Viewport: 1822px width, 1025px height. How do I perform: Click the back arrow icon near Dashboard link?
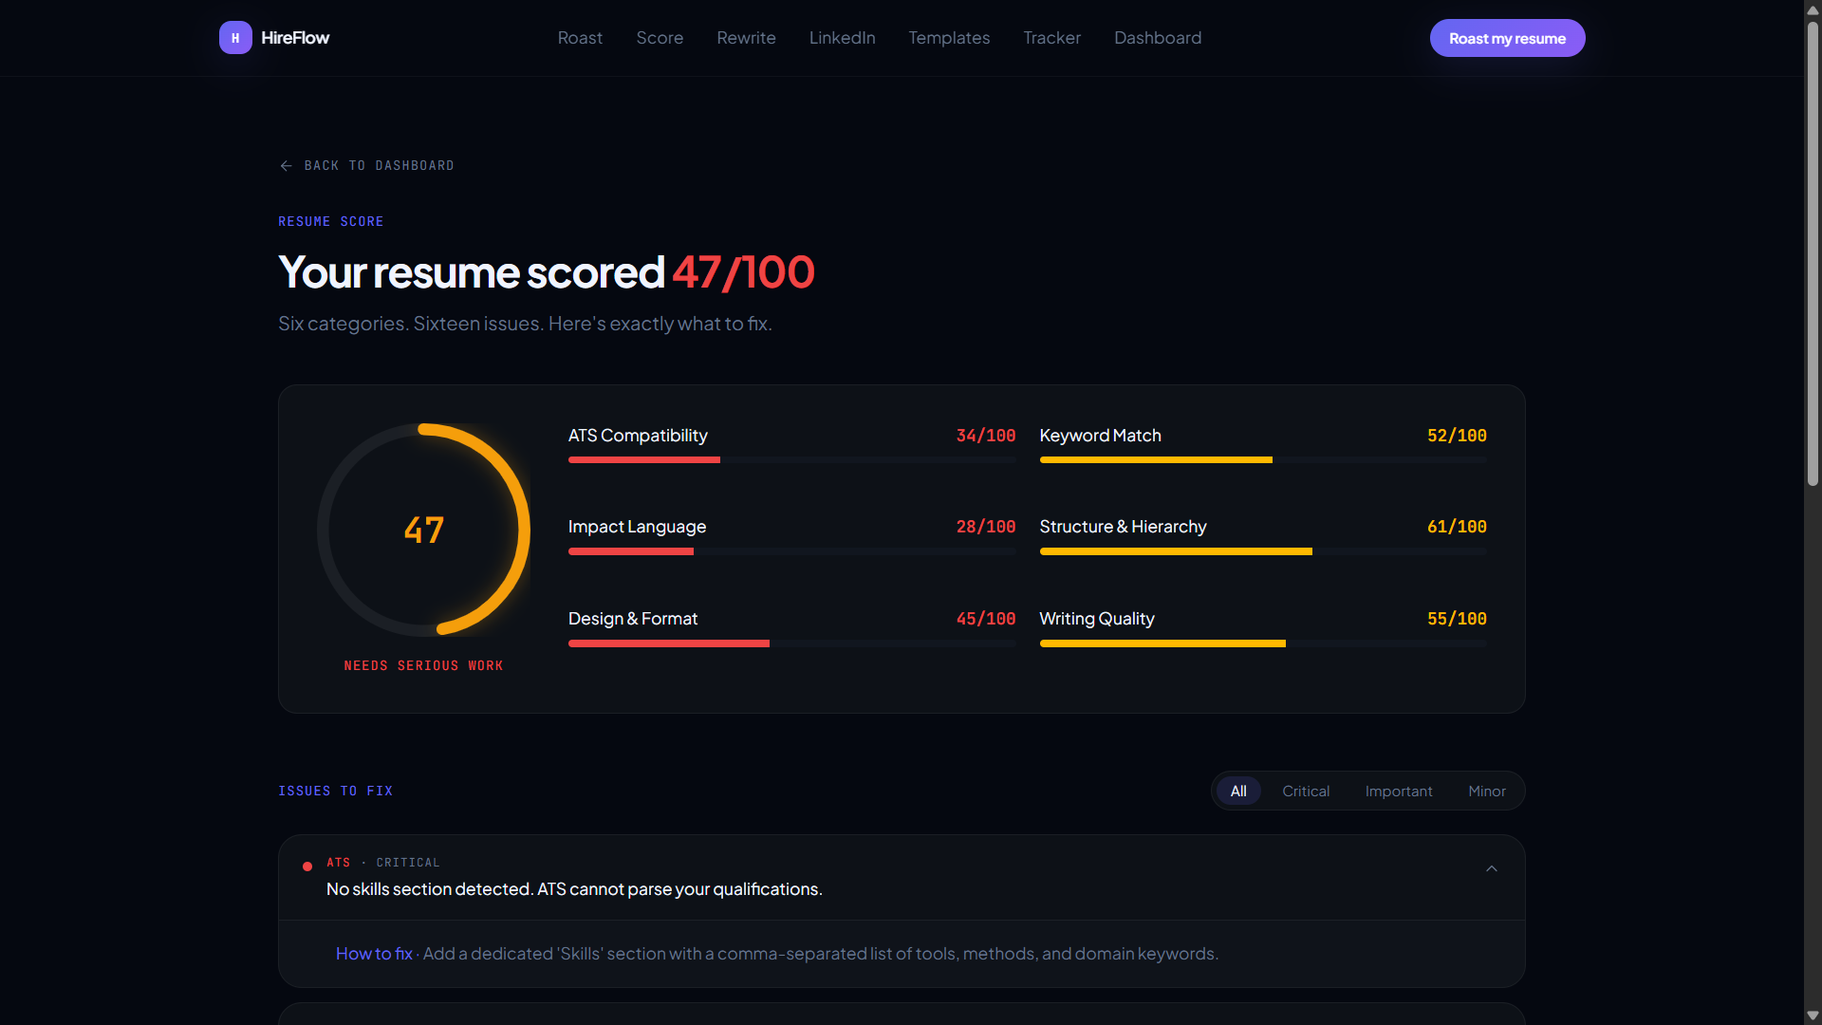coord(286,166)
